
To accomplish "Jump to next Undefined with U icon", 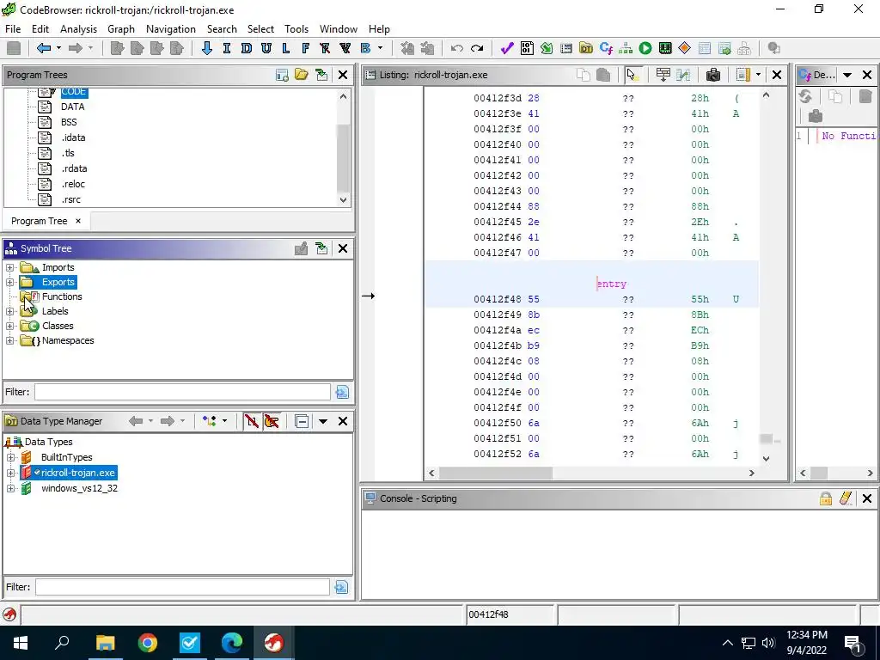I will point(266,48).
